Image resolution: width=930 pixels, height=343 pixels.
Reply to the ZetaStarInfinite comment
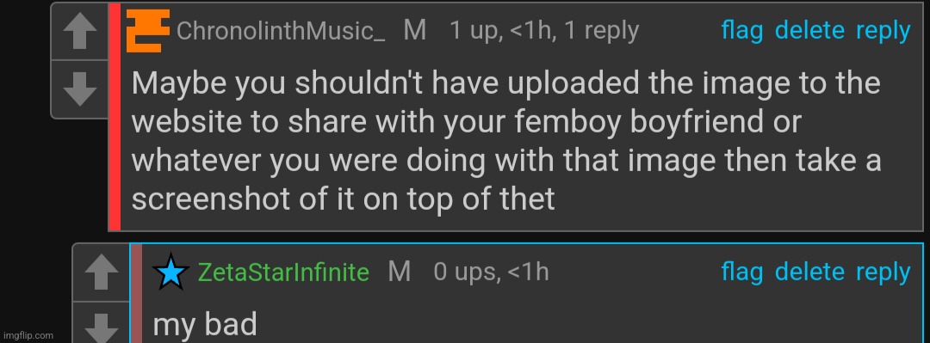tap(883, 273)
